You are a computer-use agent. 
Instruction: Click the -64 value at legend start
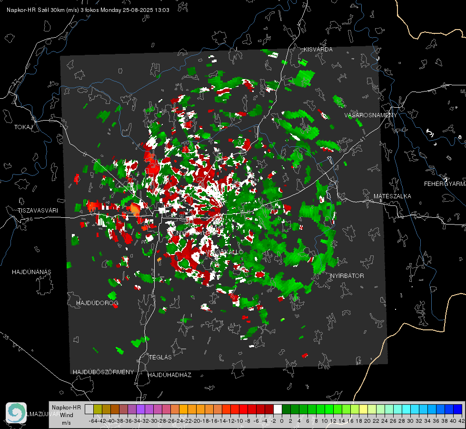(x=93, y=421)
